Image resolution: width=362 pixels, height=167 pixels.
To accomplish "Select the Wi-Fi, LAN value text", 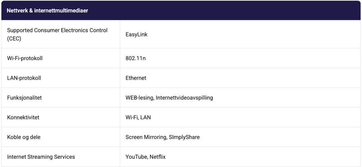I will pos(138,117).
